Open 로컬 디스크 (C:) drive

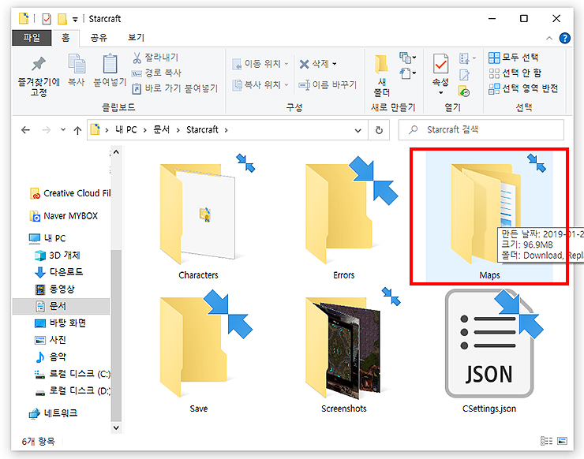pos(73,374)
